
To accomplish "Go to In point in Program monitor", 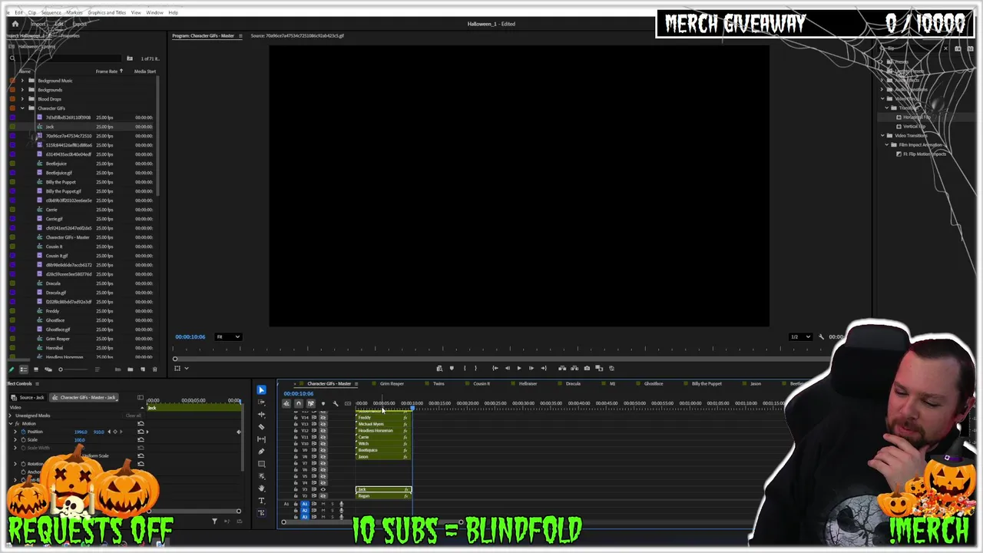I will pos(495,368).
